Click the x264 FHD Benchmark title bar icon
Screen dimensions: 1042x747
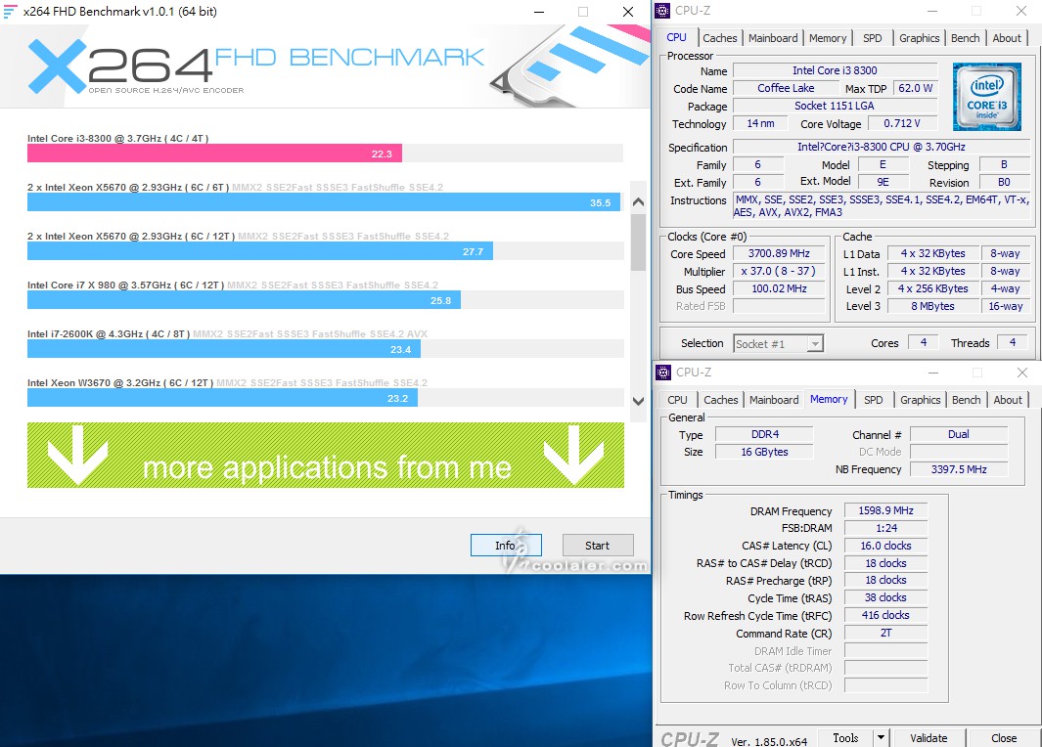pyautogui.click(x=11, y=12)
